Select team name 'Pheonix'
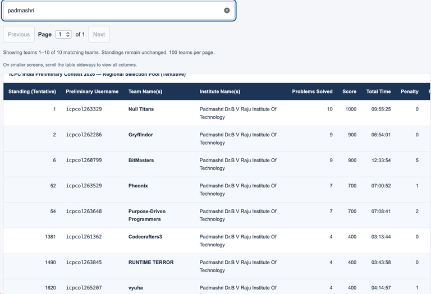This screenshot has height=294, width=431. 138,186
